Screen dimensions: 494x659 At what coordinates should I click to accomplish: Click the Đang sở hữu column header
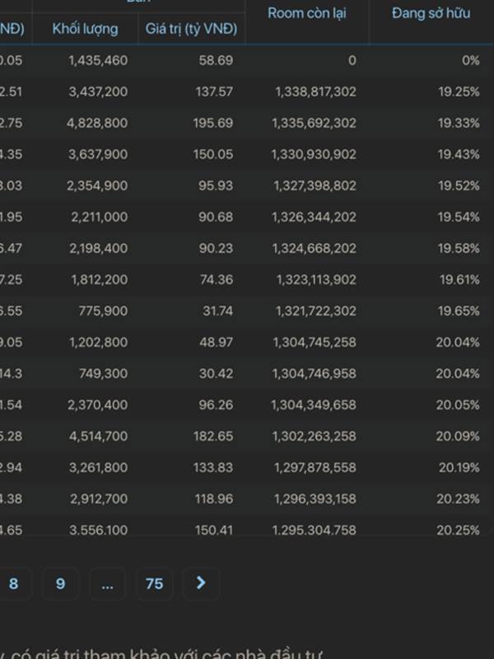[x=431, y=13]
